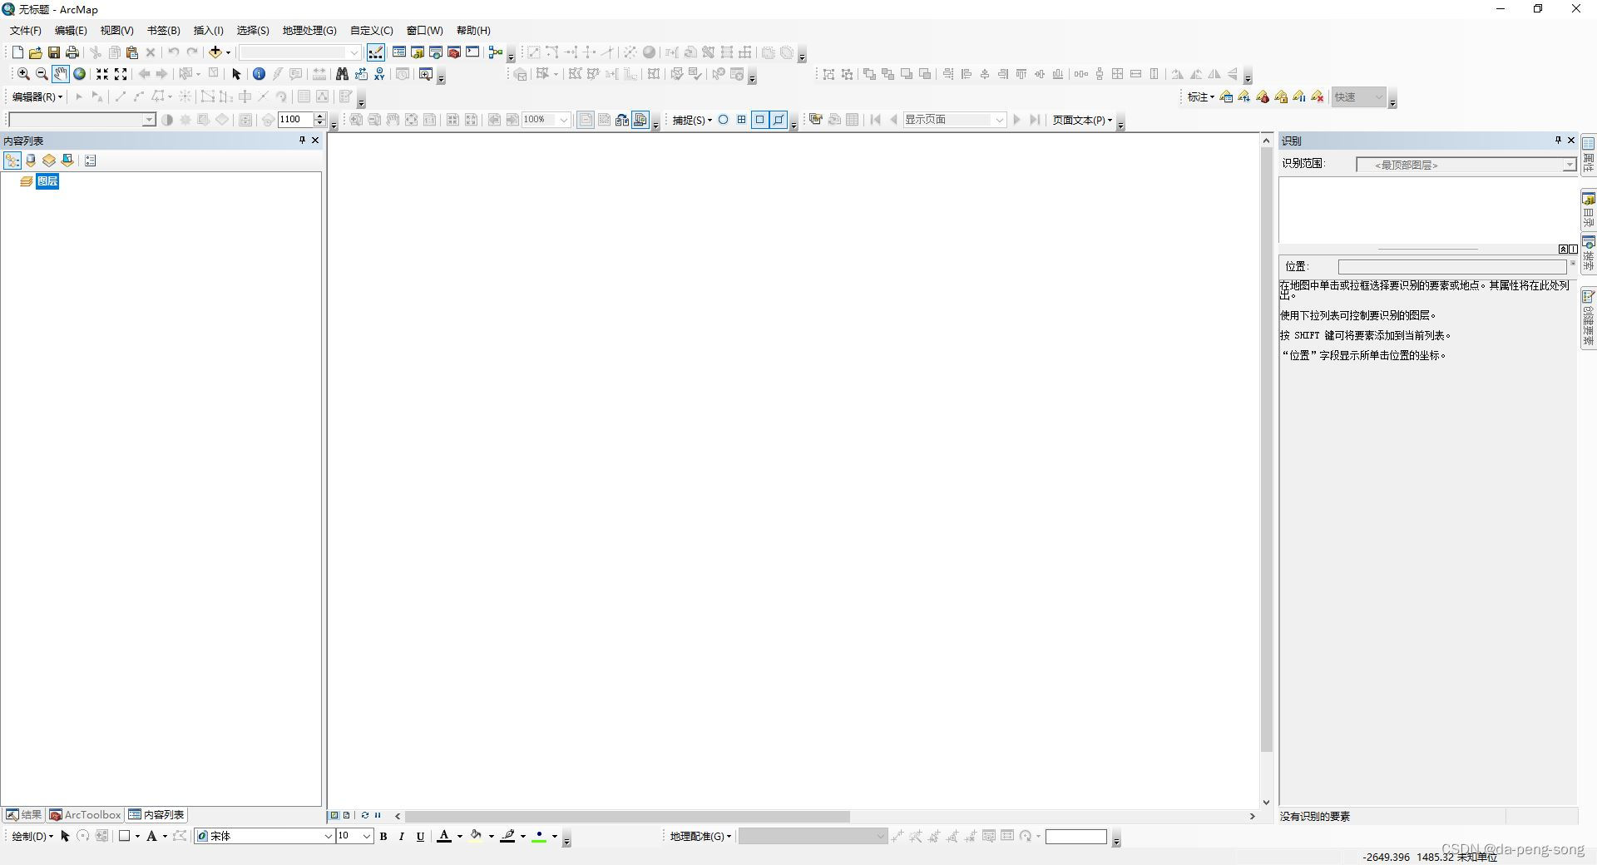Select the Identify tool on the Tools toolbar

(x=259, y=74)
